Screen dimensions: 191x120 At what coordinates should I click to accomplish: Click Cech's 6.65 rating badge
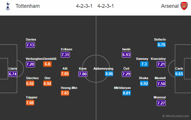179,74
